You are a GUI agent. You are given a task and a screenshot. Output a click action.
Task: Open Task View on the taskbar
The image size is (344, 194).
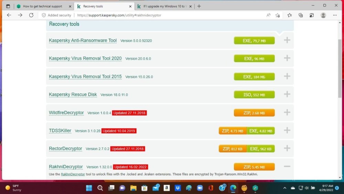[x=111, y=188]
